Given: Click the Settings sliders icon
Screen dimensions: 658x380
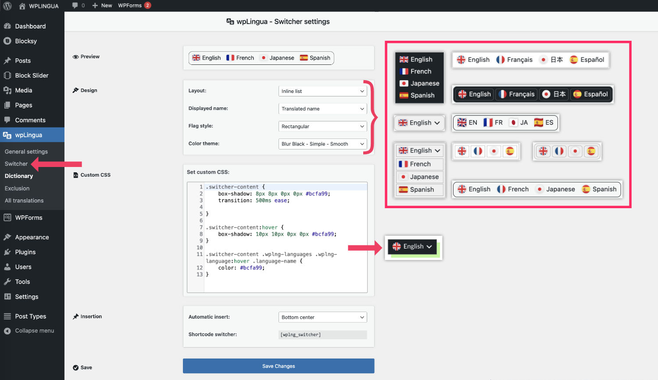Looking at the screenshot, I should (7, 297).
